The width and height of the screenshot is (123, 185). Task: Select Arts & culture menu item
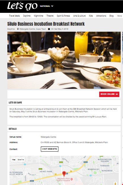pos(79,16)
